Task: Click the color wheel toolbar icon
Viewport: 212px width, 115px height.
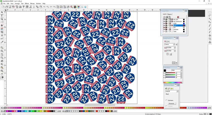Action: pos(78,7)
